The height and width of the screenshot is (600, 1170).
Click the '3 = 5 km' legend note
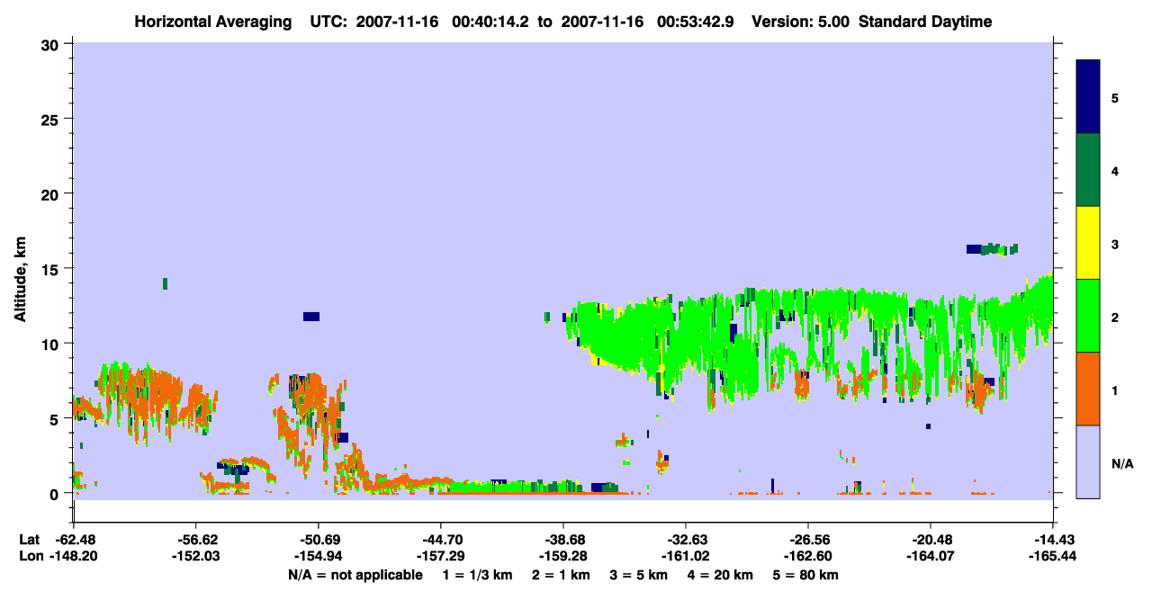(639, 575)
